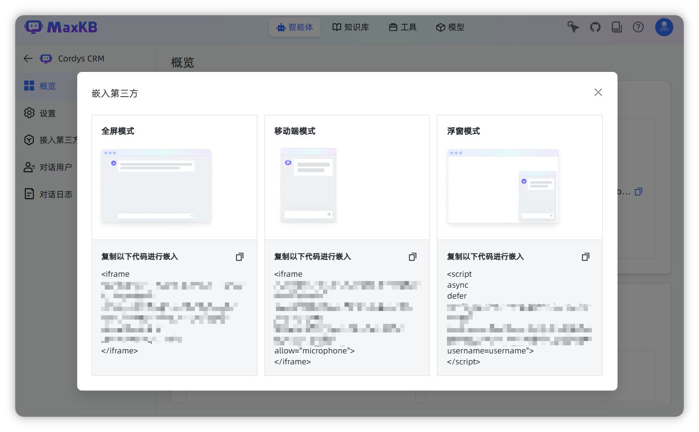Close the 嵌入第三方 dialog
This screenshot has width=699, height=432.
[x=598, y=92]
